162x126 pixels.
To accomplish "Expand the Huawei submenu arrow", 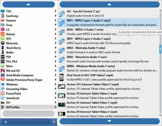I will (x=56, y=20).
